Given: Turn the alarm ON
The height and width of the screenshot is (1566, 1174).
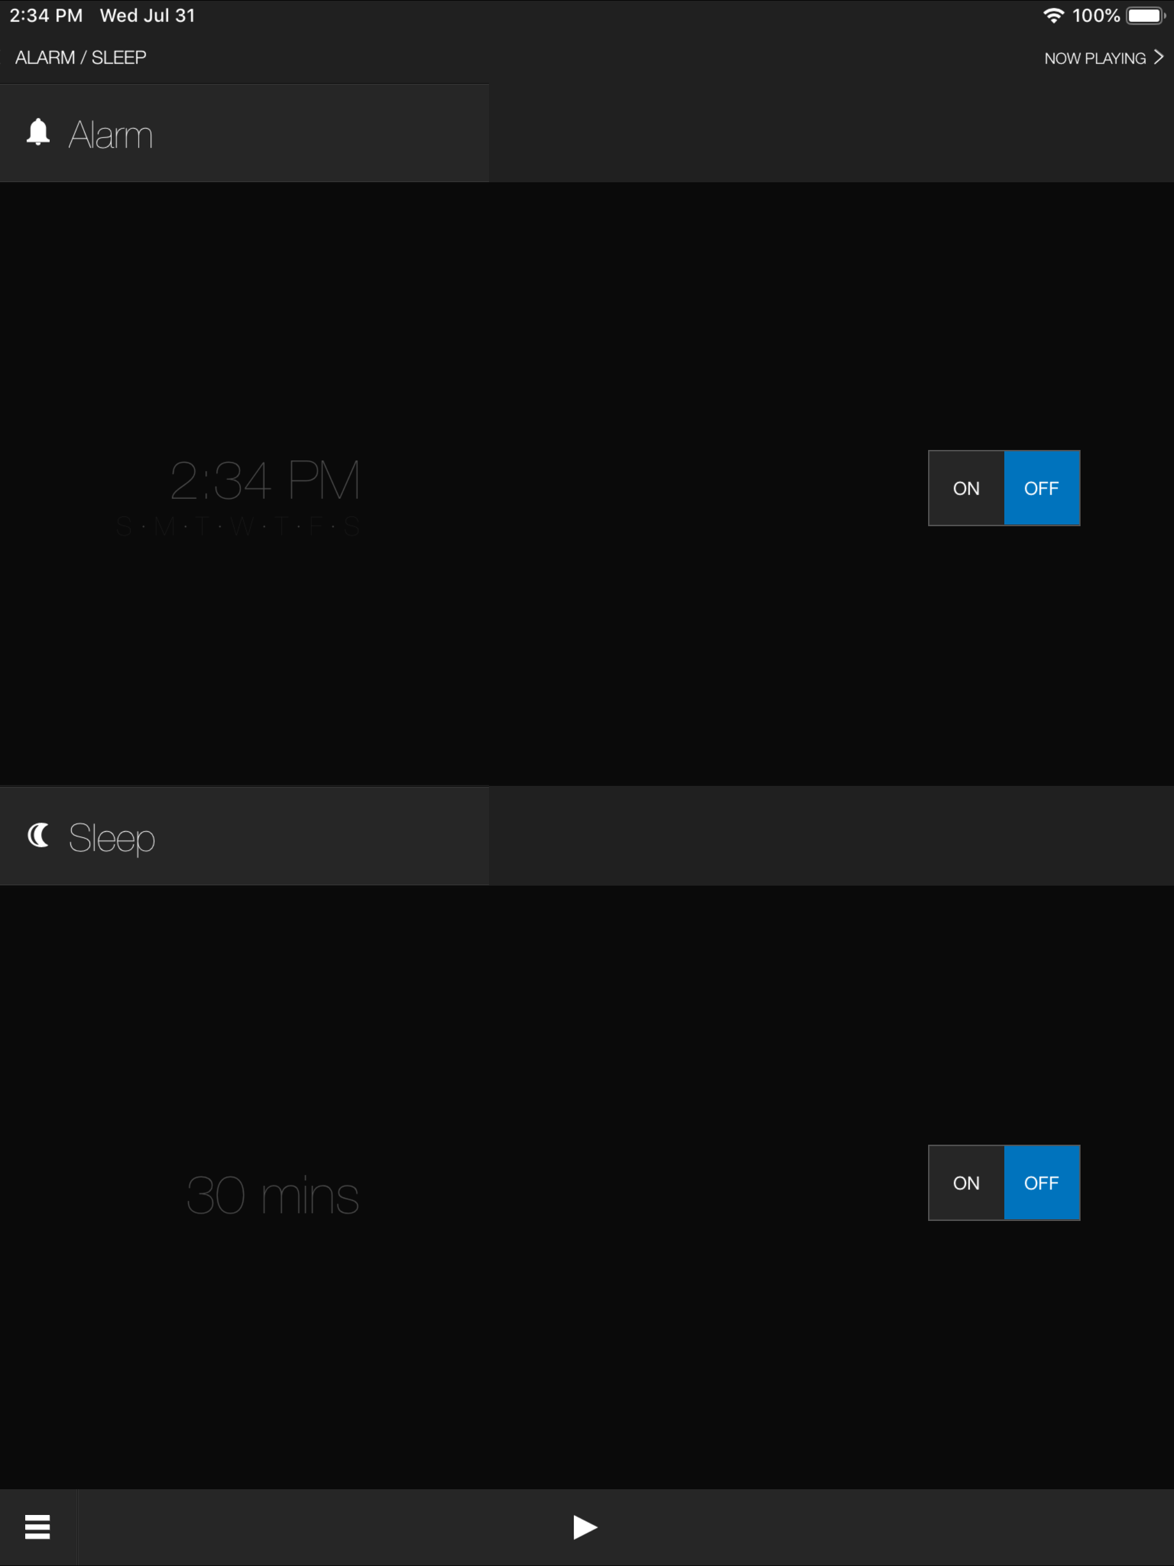Looking at the screenshot, I should point(966,488).
